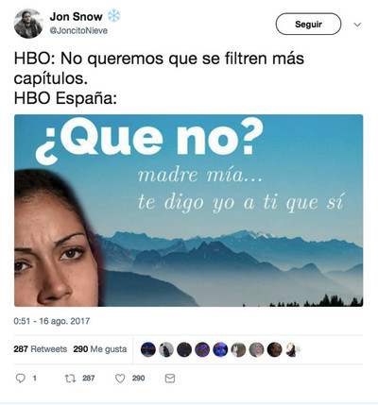This screenshot has height=405, width=378.
Task: Like the tweet with heart icon
Action: tap(120, 379)
